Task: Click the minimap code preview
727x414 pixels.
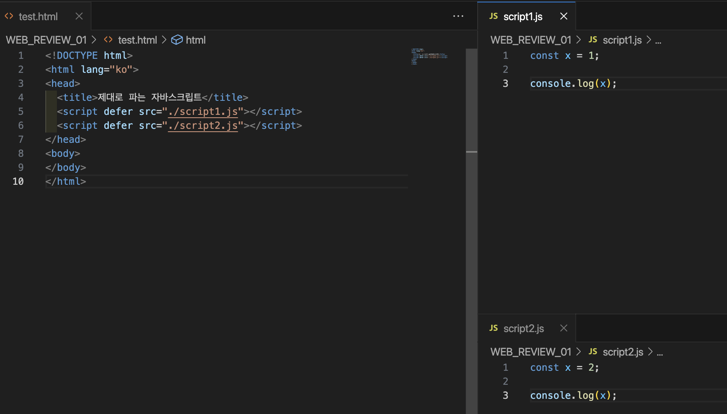Action: click(x=429, y=56)
